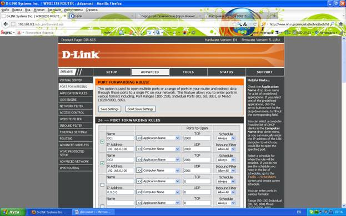Click the home icon in Firefox toolbar
The height and width of the screenshot is (216, 346).
click(341, 24)
